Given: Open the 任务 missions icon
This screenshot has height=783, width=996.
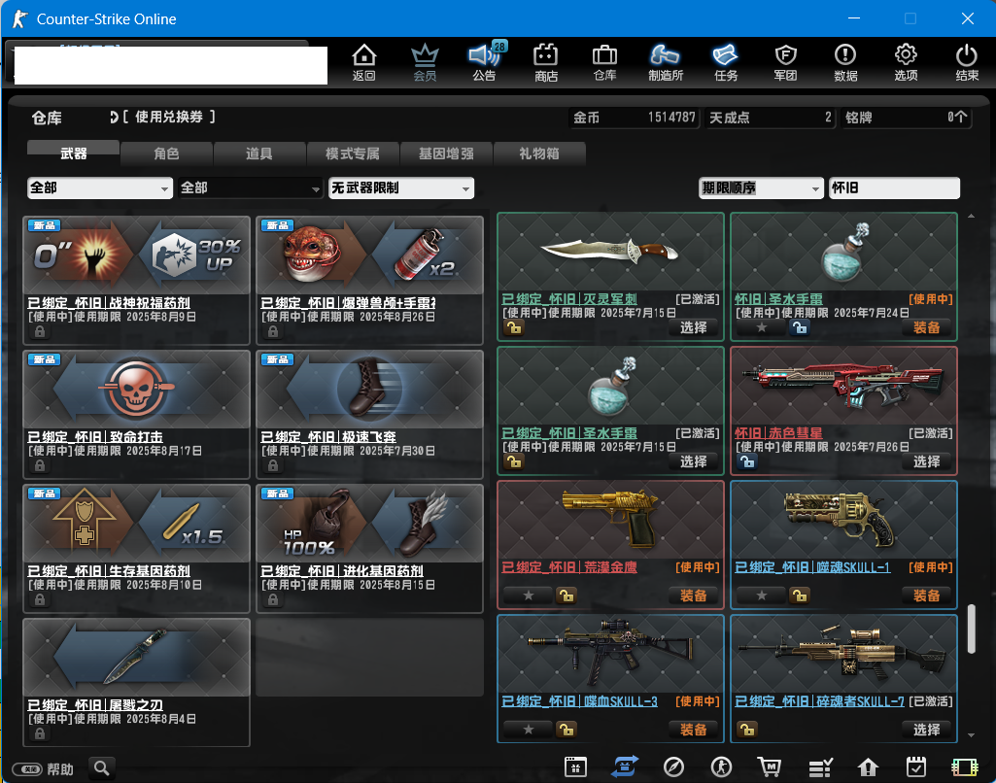Looking at the screenshot, I should (x=726, y=61).
